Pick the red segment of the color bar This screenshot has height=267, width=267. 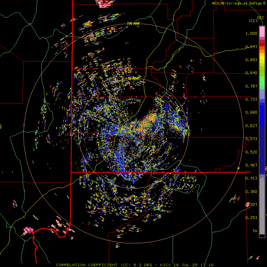[x=262, y=44]
